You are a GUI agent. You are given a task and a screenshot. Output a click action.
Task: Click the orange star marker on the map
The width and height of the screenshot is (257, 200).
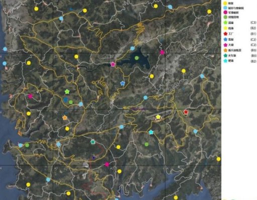coord(65,117)
